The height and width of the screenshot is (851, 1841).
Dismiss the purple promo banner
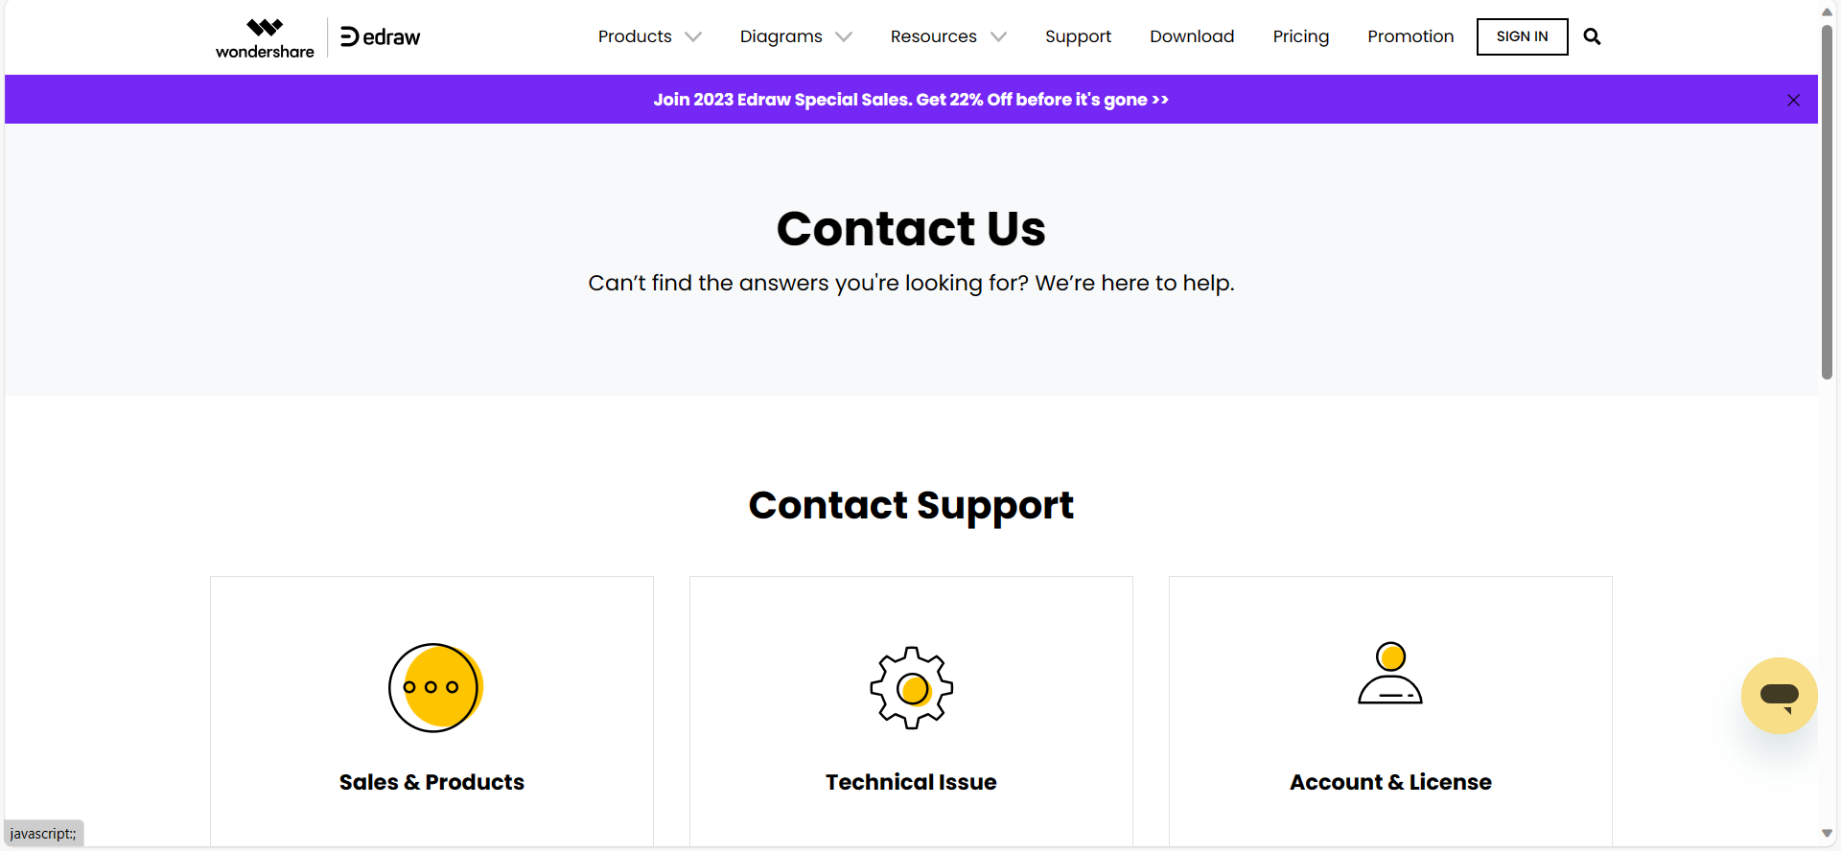click(x=1793, y=100)
